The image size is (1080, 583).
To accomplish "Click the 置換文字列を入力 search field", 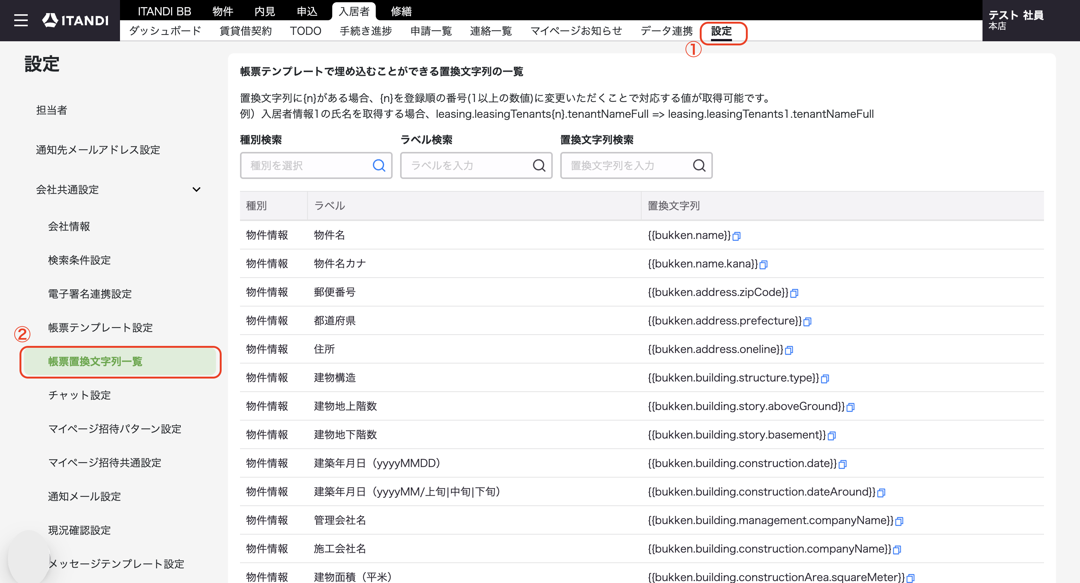I will click(x=636, y=166).
